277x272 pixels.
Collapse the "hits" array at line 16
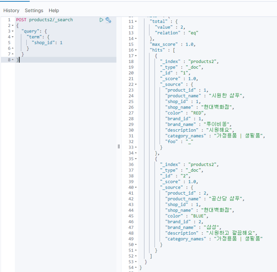tap(136, 50)
